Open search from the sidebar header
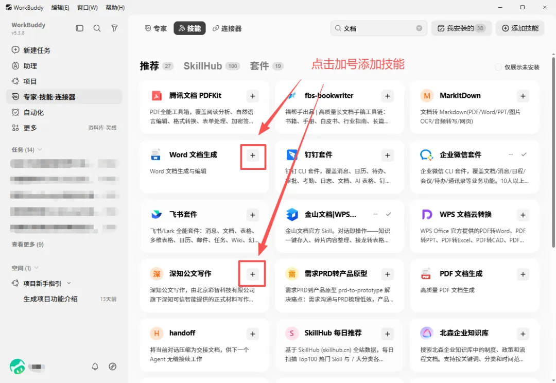Image resolution: width=556 pixels, height=383 pixels. (x=97, y=28)
